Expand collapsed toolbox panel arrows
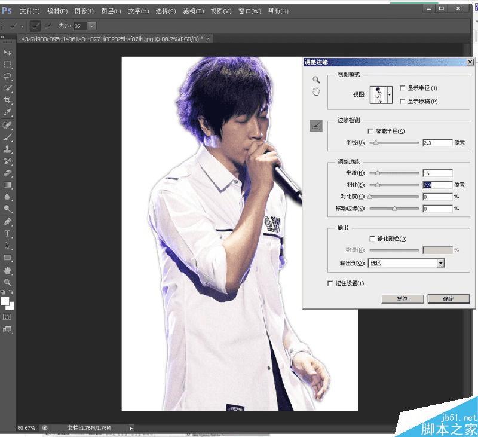 [2, 36]
